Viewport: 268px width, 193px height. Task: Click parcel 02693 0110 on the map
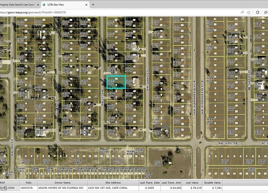click(116, 70)
